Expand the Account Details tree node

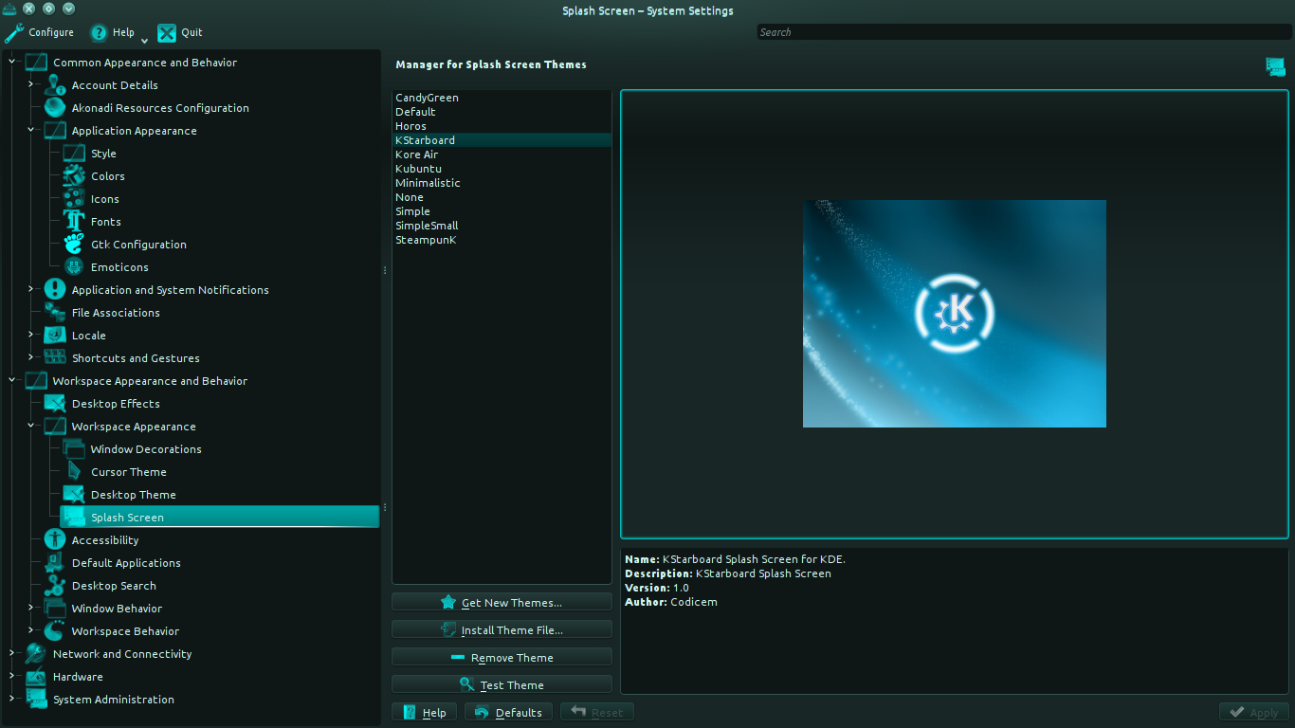(31, 85)
